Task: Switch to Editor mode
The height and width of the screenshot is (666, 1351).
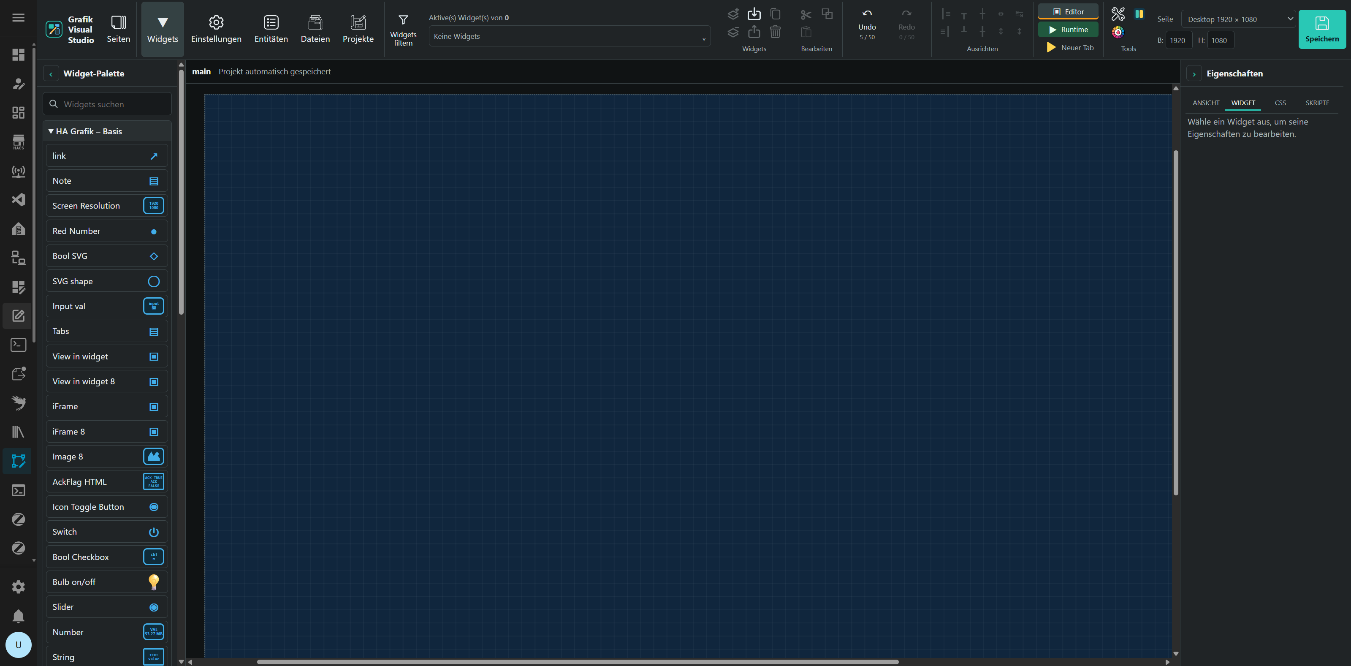Action: coord(1068,11)
